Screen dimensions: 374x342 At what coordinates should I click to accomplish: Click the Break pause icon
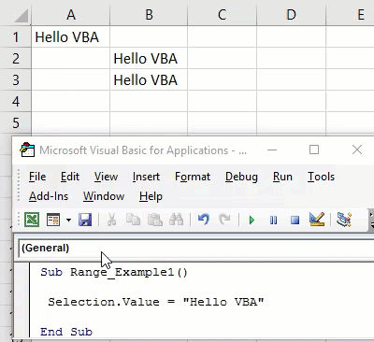tap(273, 221)
